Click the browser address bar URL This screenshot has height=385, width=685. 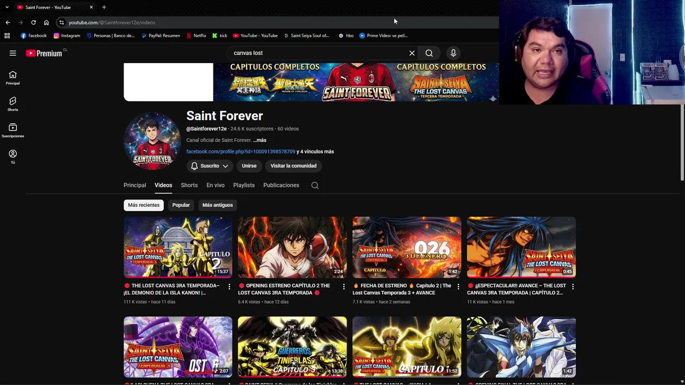pos(112,22)
